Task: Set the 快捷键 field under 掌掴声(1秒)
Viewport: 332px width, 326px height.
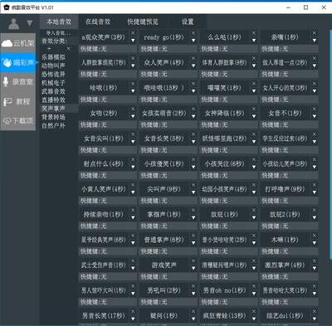Action: coord(168,226)
